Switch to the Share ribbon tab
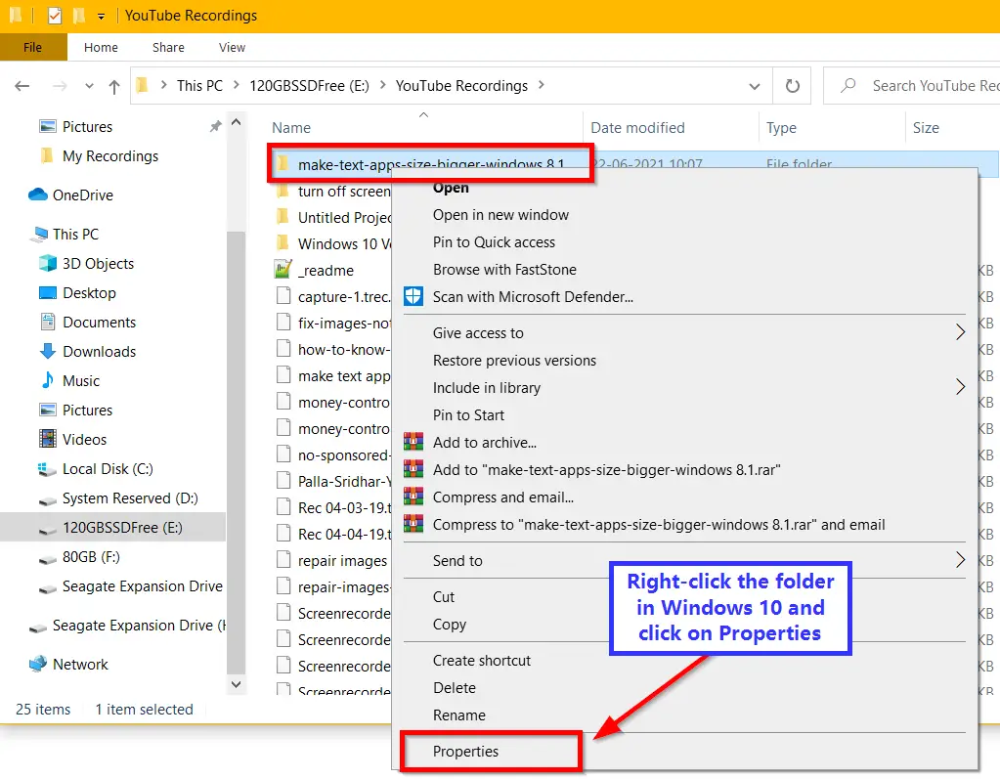 [x=168, y=47]
